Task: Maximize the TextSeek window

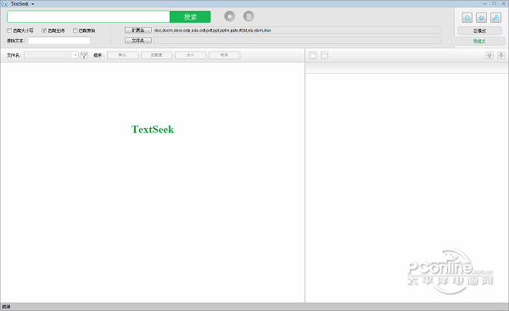Action: [x=494, y=3]
